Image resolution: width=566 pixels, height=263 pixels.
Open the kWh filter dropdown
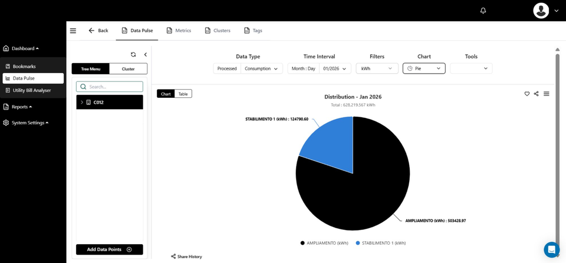[x=377, y=68]
